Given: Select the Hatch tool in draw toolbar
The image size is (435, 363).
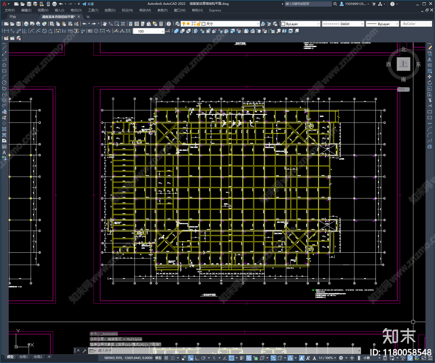Looking at the screenshot, I should 4,129.
